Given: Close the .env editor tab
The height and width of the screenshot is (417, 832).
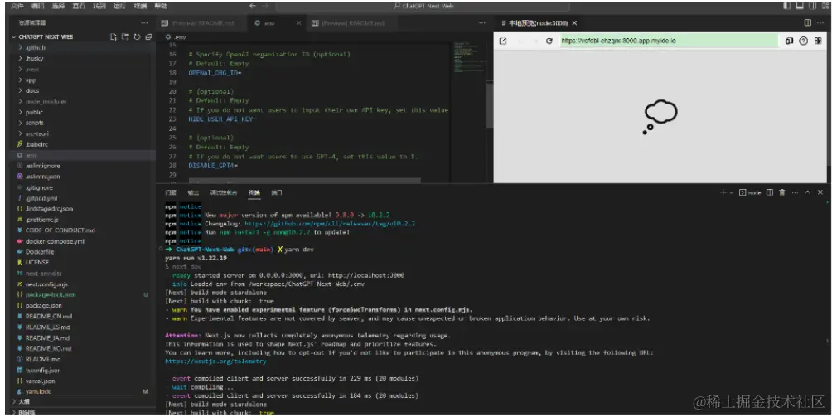Looking at the screenshot, I should coord(298,23).
